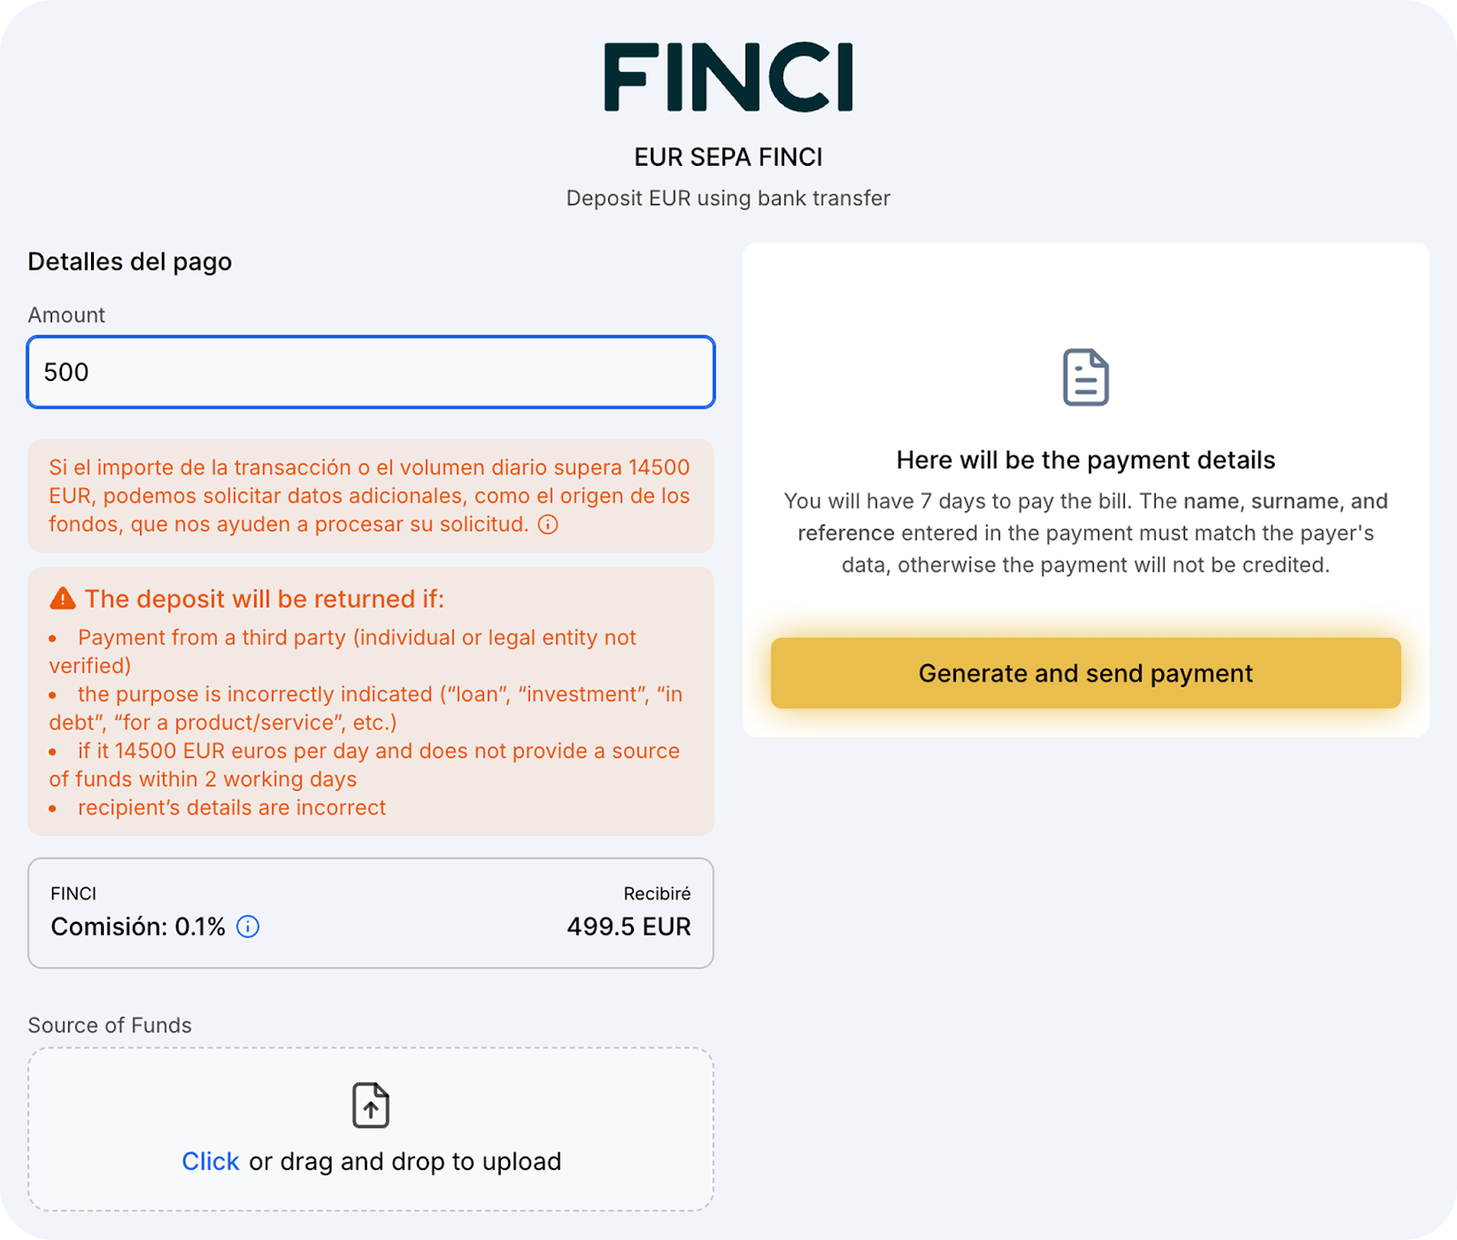
Task: Click the blue "Click" upload link
Action: pyautogui.click(x=210, y=1162)
